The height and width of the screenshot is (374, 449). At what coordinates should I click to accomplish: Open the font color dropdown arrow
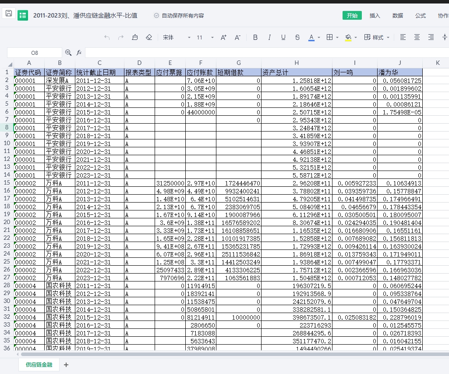pos(319,38)
